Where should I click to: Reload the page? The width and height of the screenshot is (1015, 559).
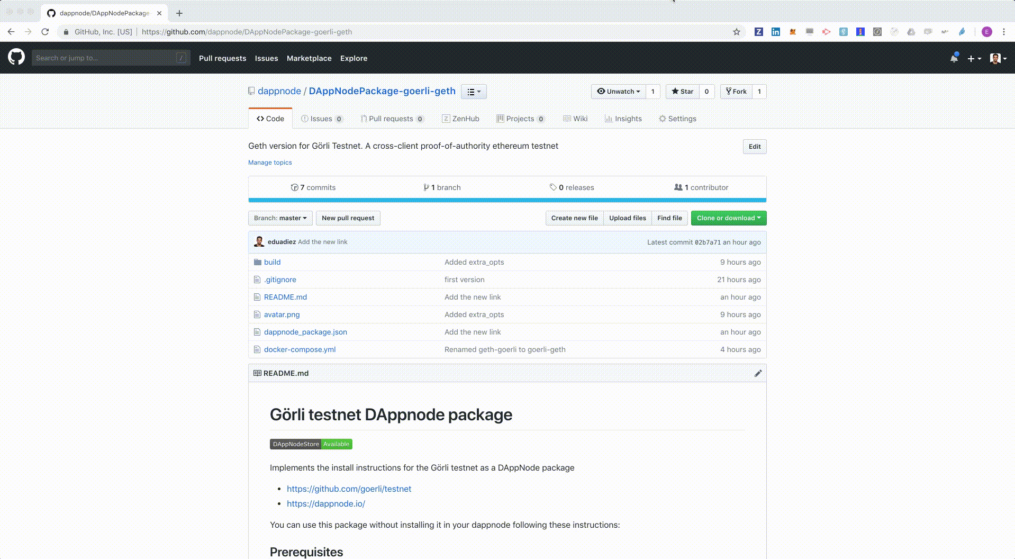(45, 32)
